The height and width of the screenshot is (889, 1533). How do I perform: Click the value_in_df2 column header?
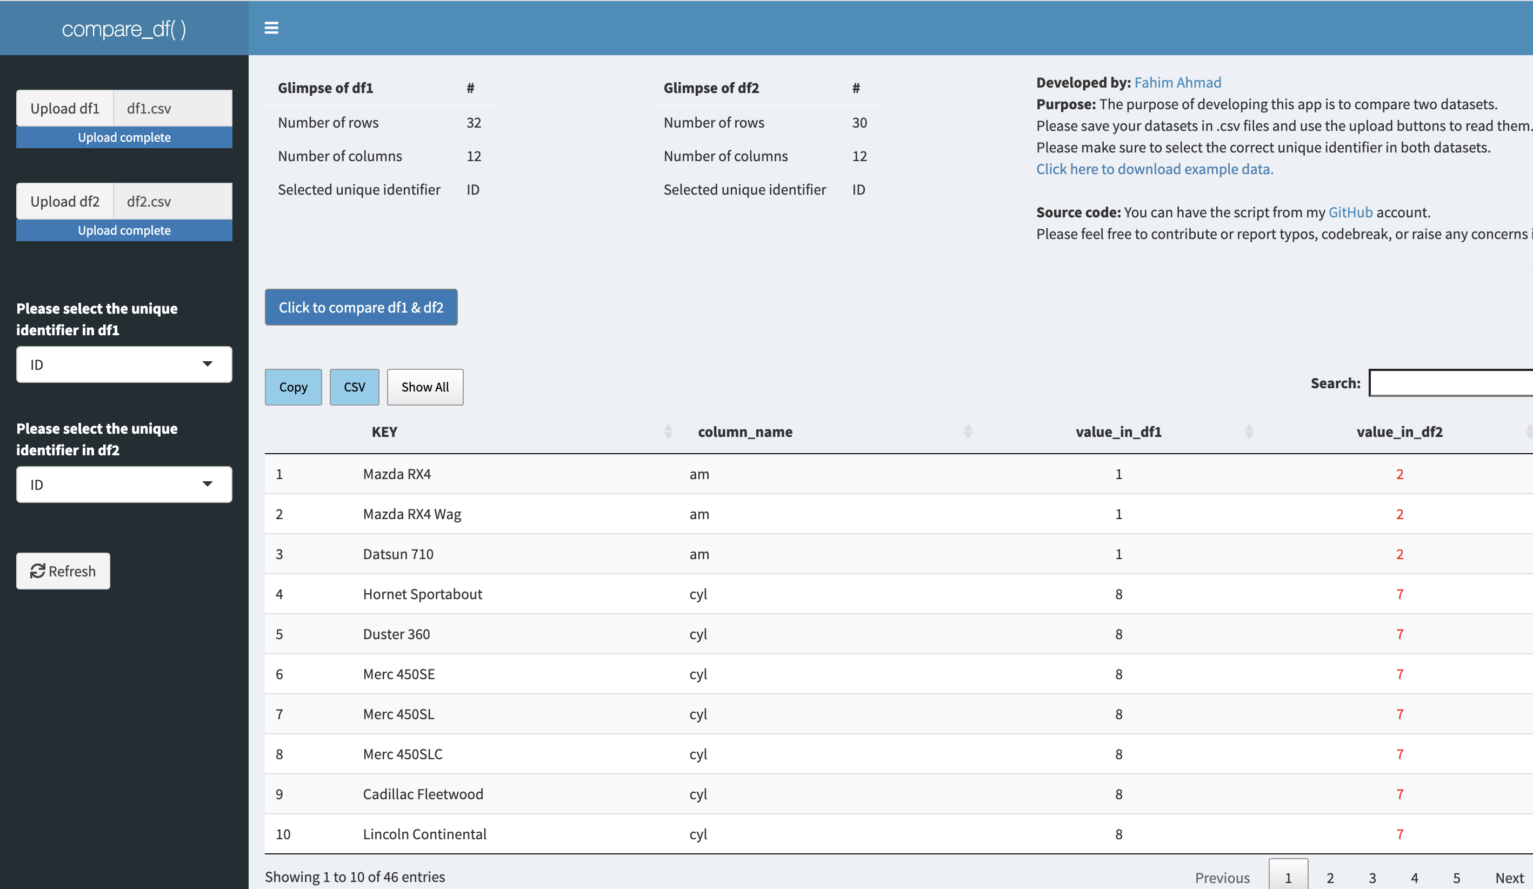pos(1399,432)
